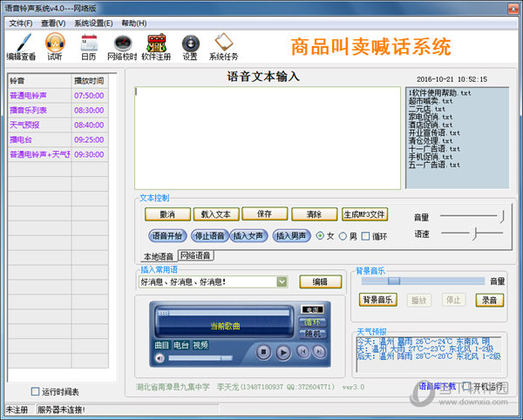
Task: Click inside the voice text input area
Action: 268,138
